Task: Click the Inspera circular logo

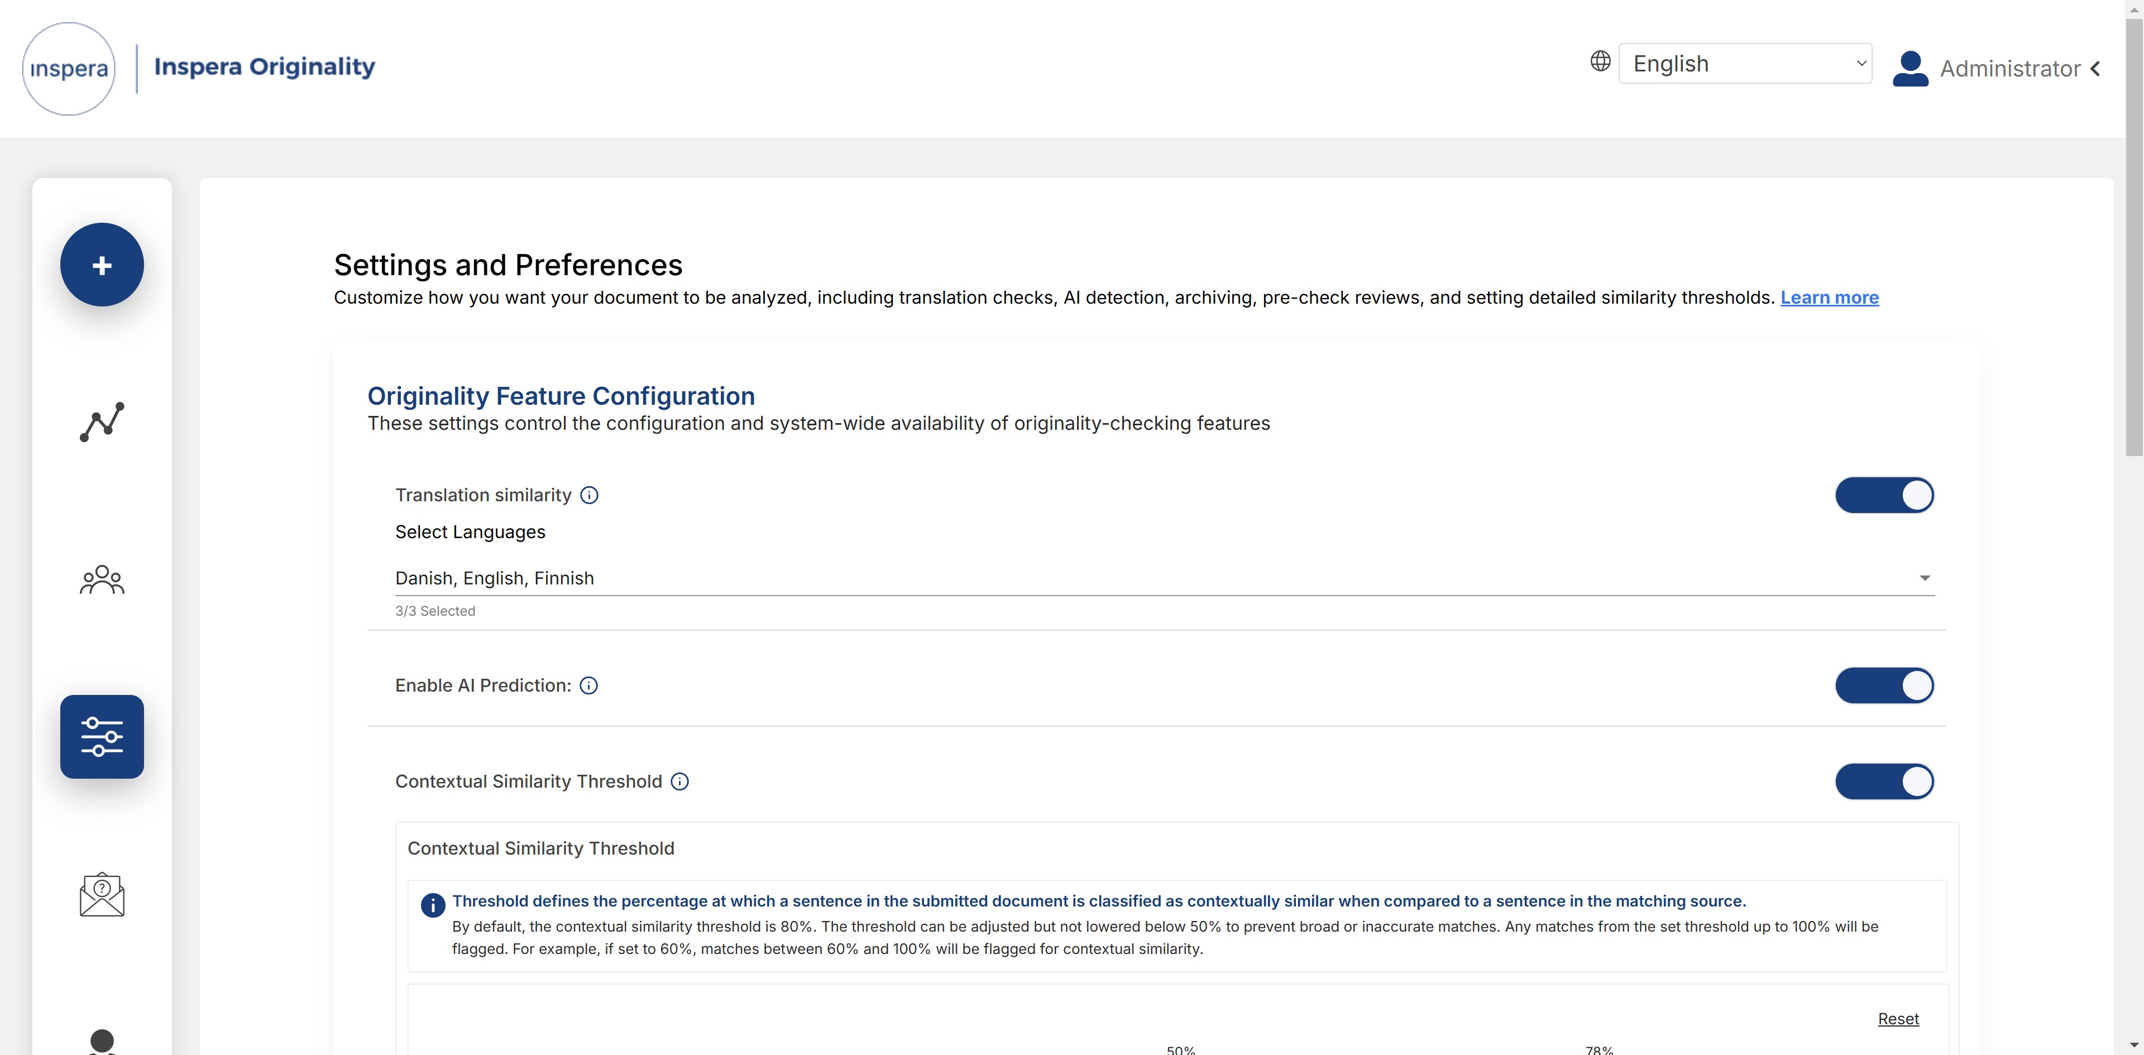Action: click(68, 68)
